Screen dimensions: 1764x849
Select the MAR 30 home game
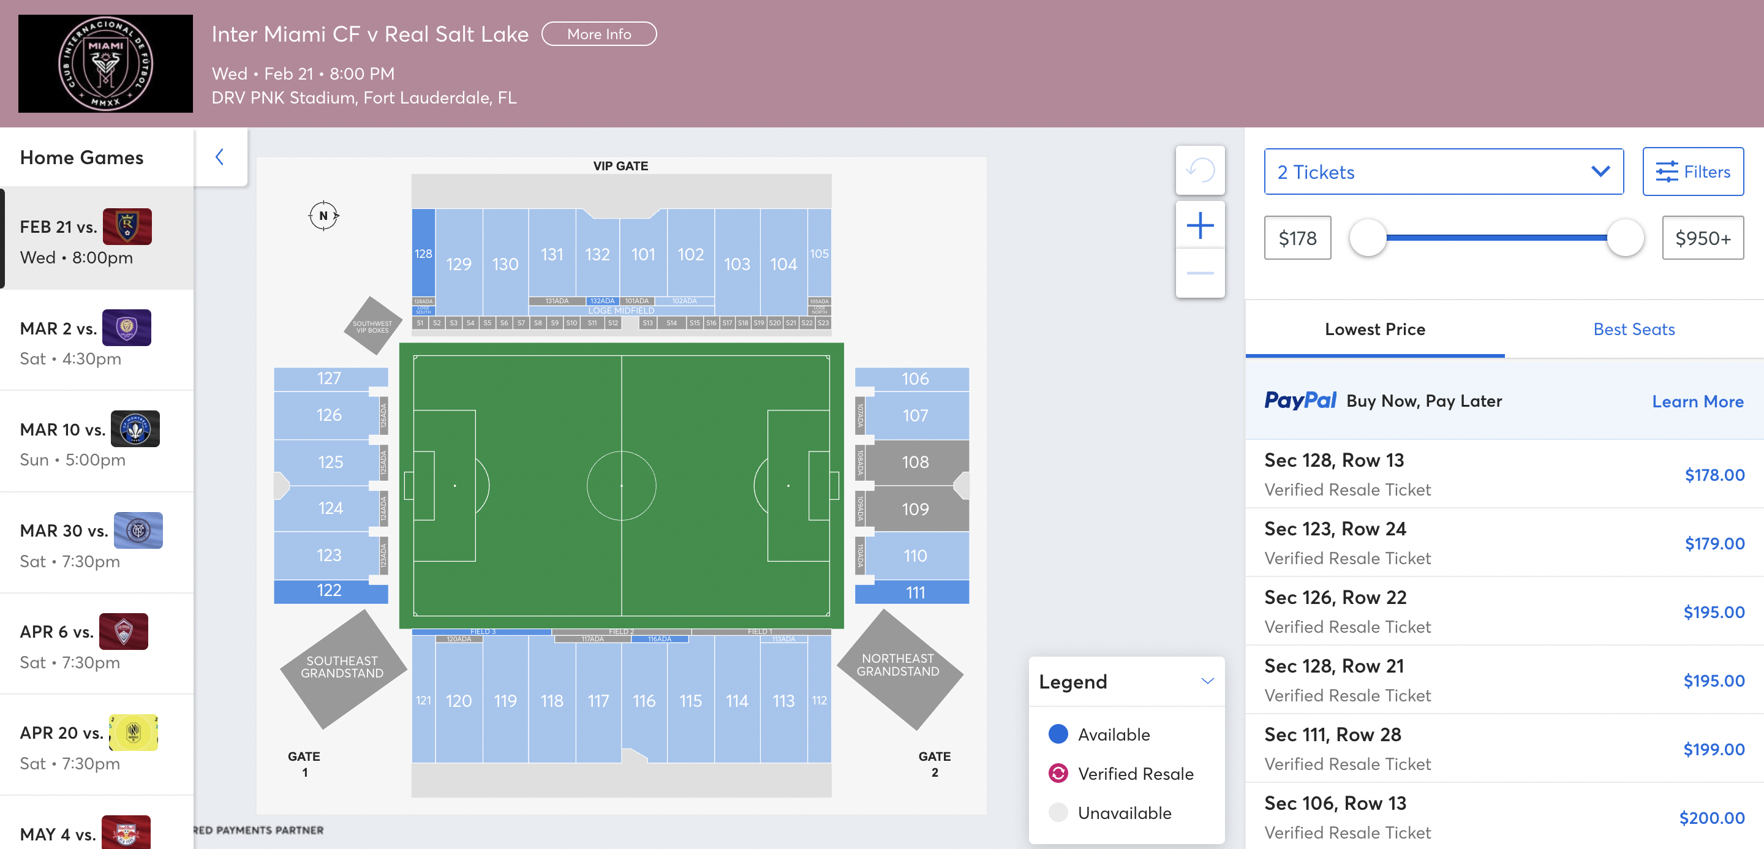[97, 543]
